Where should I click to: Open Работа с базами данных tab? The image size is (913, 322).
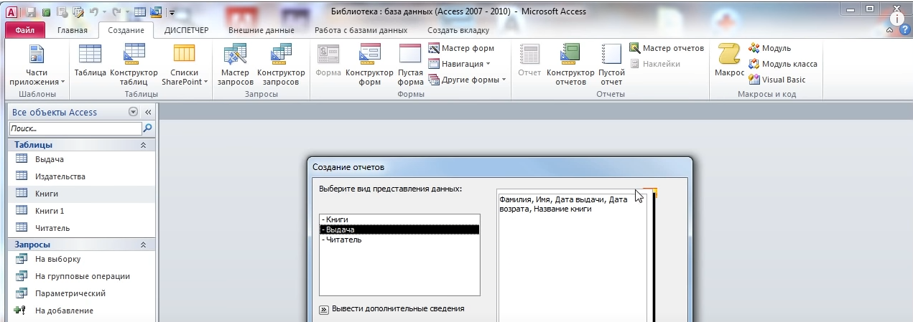[x=361, y=30]
